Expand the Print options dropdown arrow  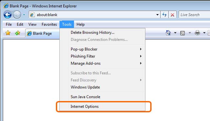pos(204,33)
